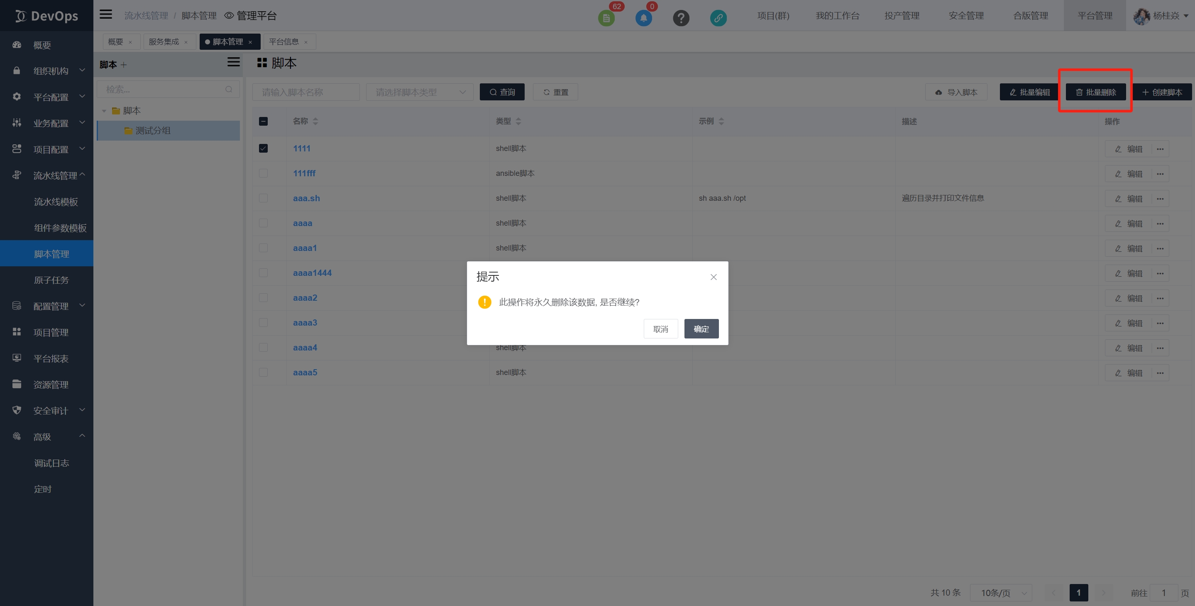Collapse the 脚本 tree folder arrow
1195x606 pixels.
[104, 111]
